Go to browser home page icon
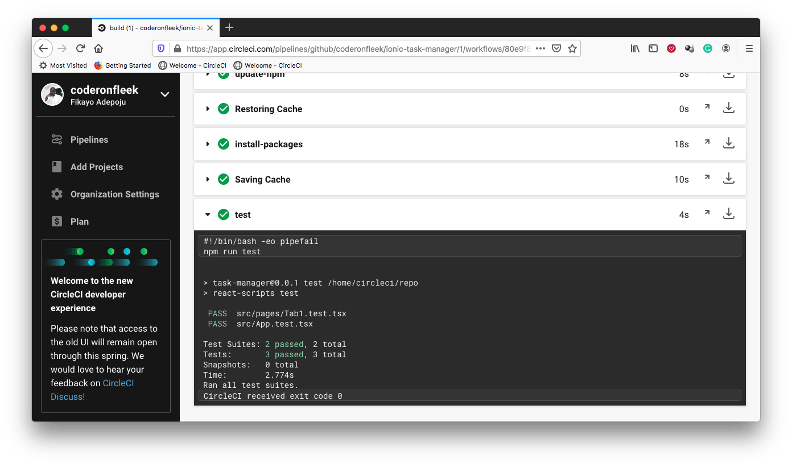This screenshot has width=792, height=467. pyautogui.click(x=98, y=48)
